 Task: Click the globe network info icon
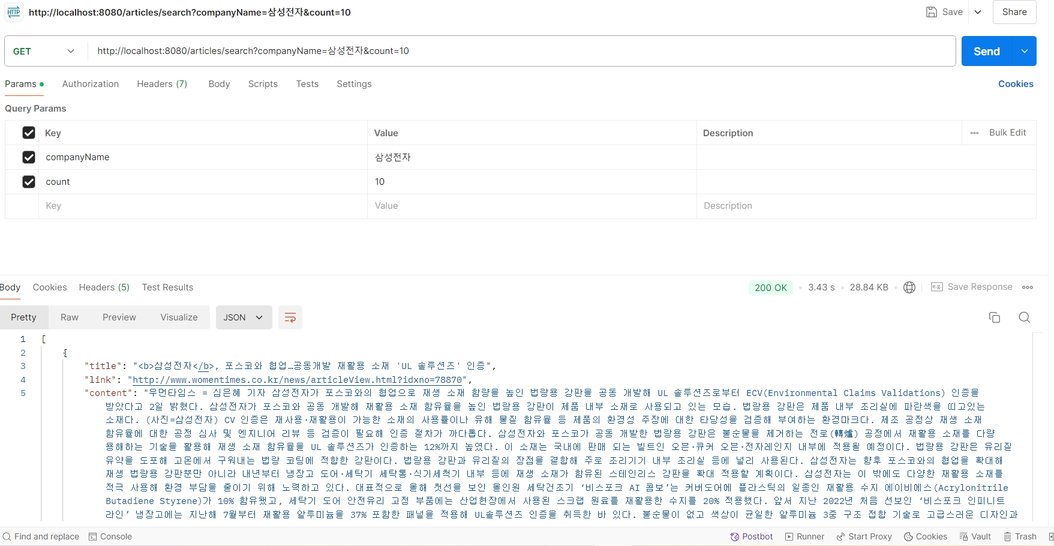click(x=909, y=287)
